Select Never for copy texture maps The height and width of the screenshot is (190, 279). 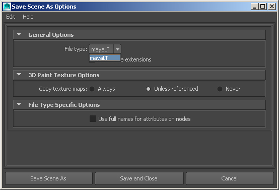(220, 89)
